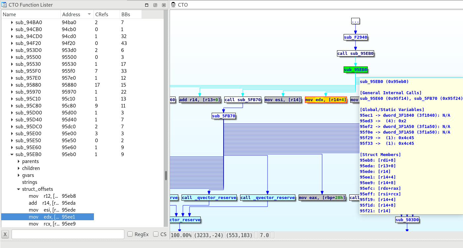Expand the gvars tree node
463x248 pixels.
click(19, 175)
